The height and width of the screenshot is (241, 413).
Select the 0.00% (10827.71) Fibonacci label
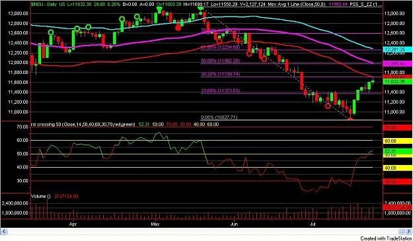[x=219, y=118]
